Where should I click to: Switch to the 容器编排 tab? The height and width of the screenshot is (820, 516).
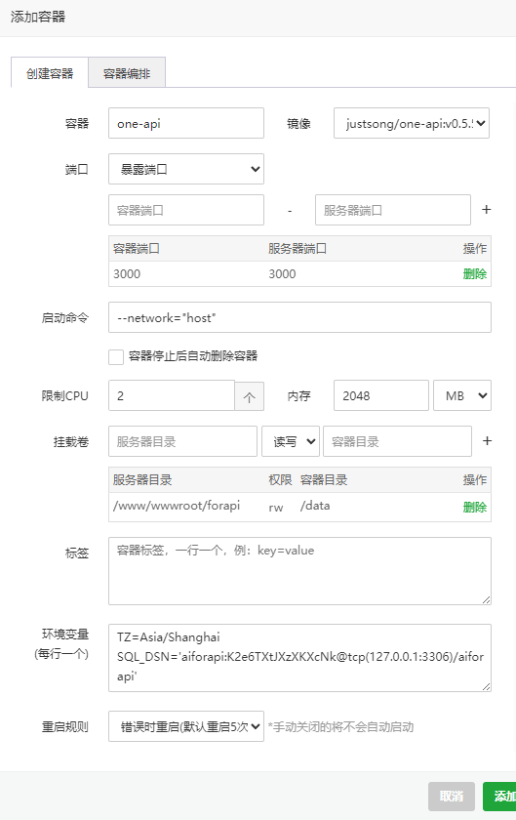127,73
